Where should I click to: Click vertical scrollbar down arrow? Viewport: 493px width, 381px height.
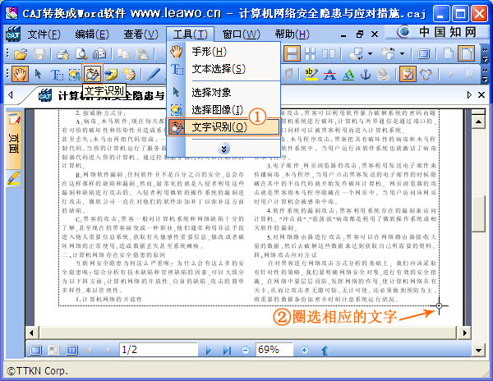pyautogui.click(x=478, y=350)
